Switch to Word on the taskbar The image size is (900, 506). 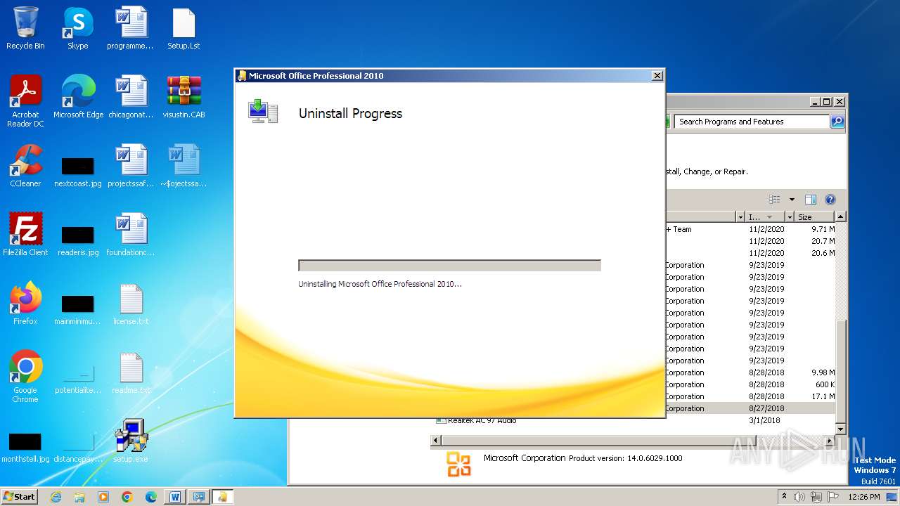[x=175, y=497]
